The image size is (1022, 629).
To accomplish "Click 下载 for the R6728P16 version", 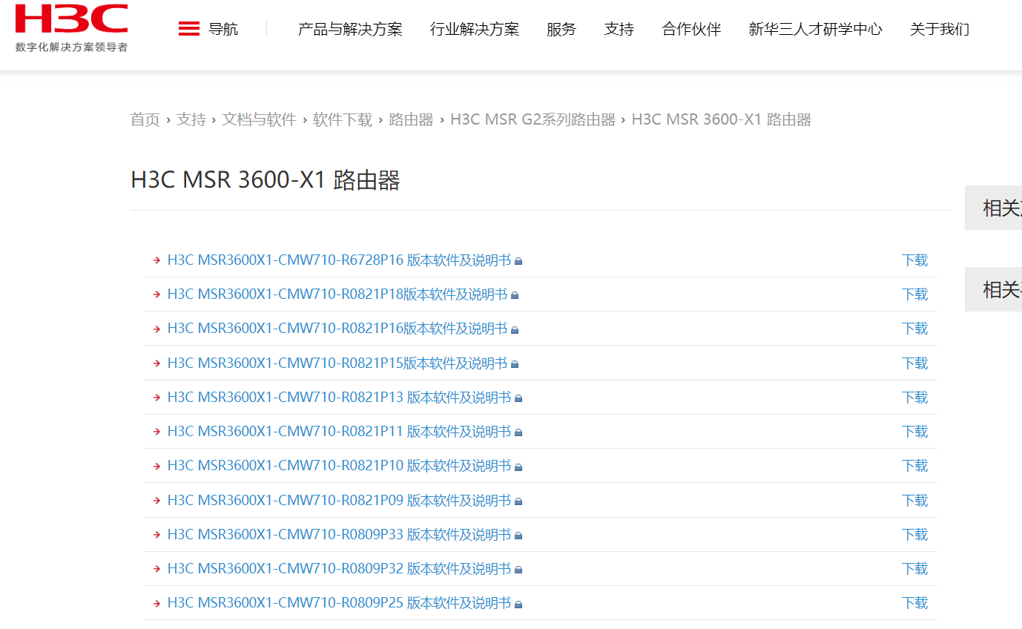I will pos(915,260).
